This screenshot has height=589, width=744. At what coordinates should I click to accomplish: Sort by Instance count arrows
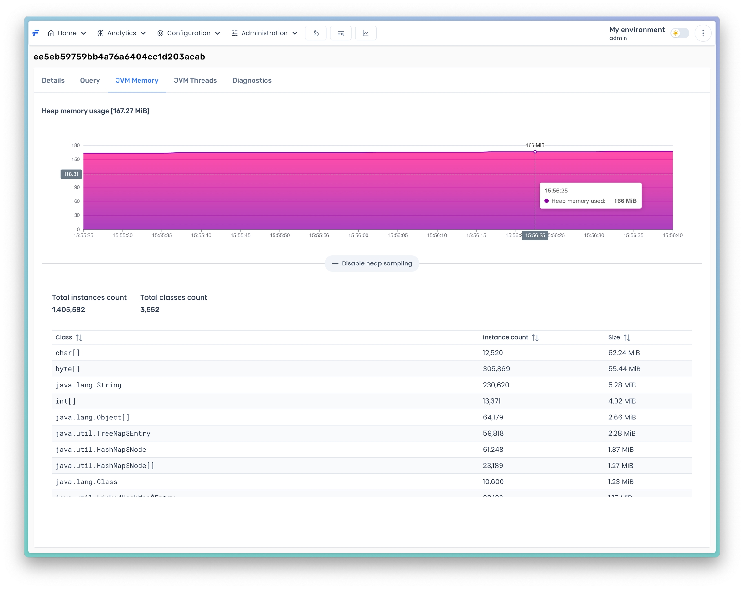[535, 337]
